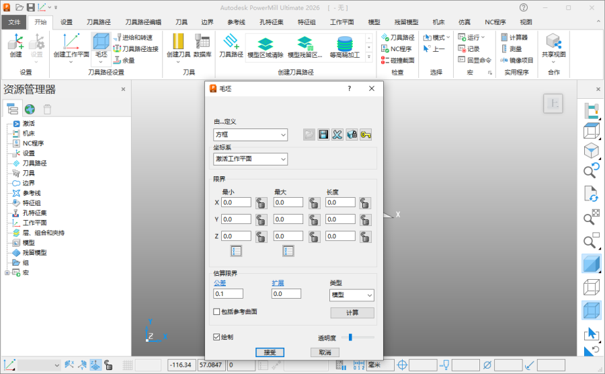Viewport: 605px width, 374px height.
Task: Click the 共享视图 icon
Action: (x=553, y=45)
